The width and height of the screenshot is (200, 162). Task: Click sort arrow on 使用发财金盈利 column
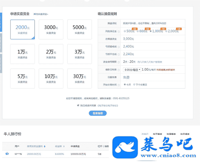(x=45, y=146)
